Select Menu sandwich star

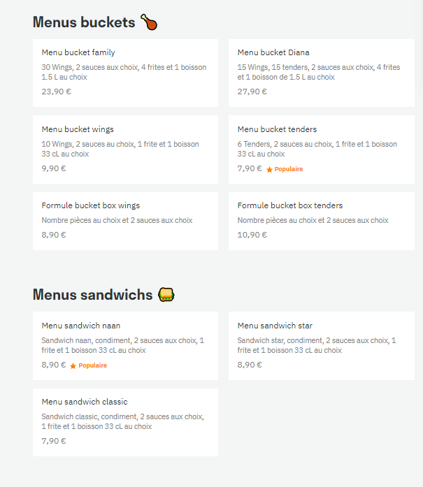[322, 346]
